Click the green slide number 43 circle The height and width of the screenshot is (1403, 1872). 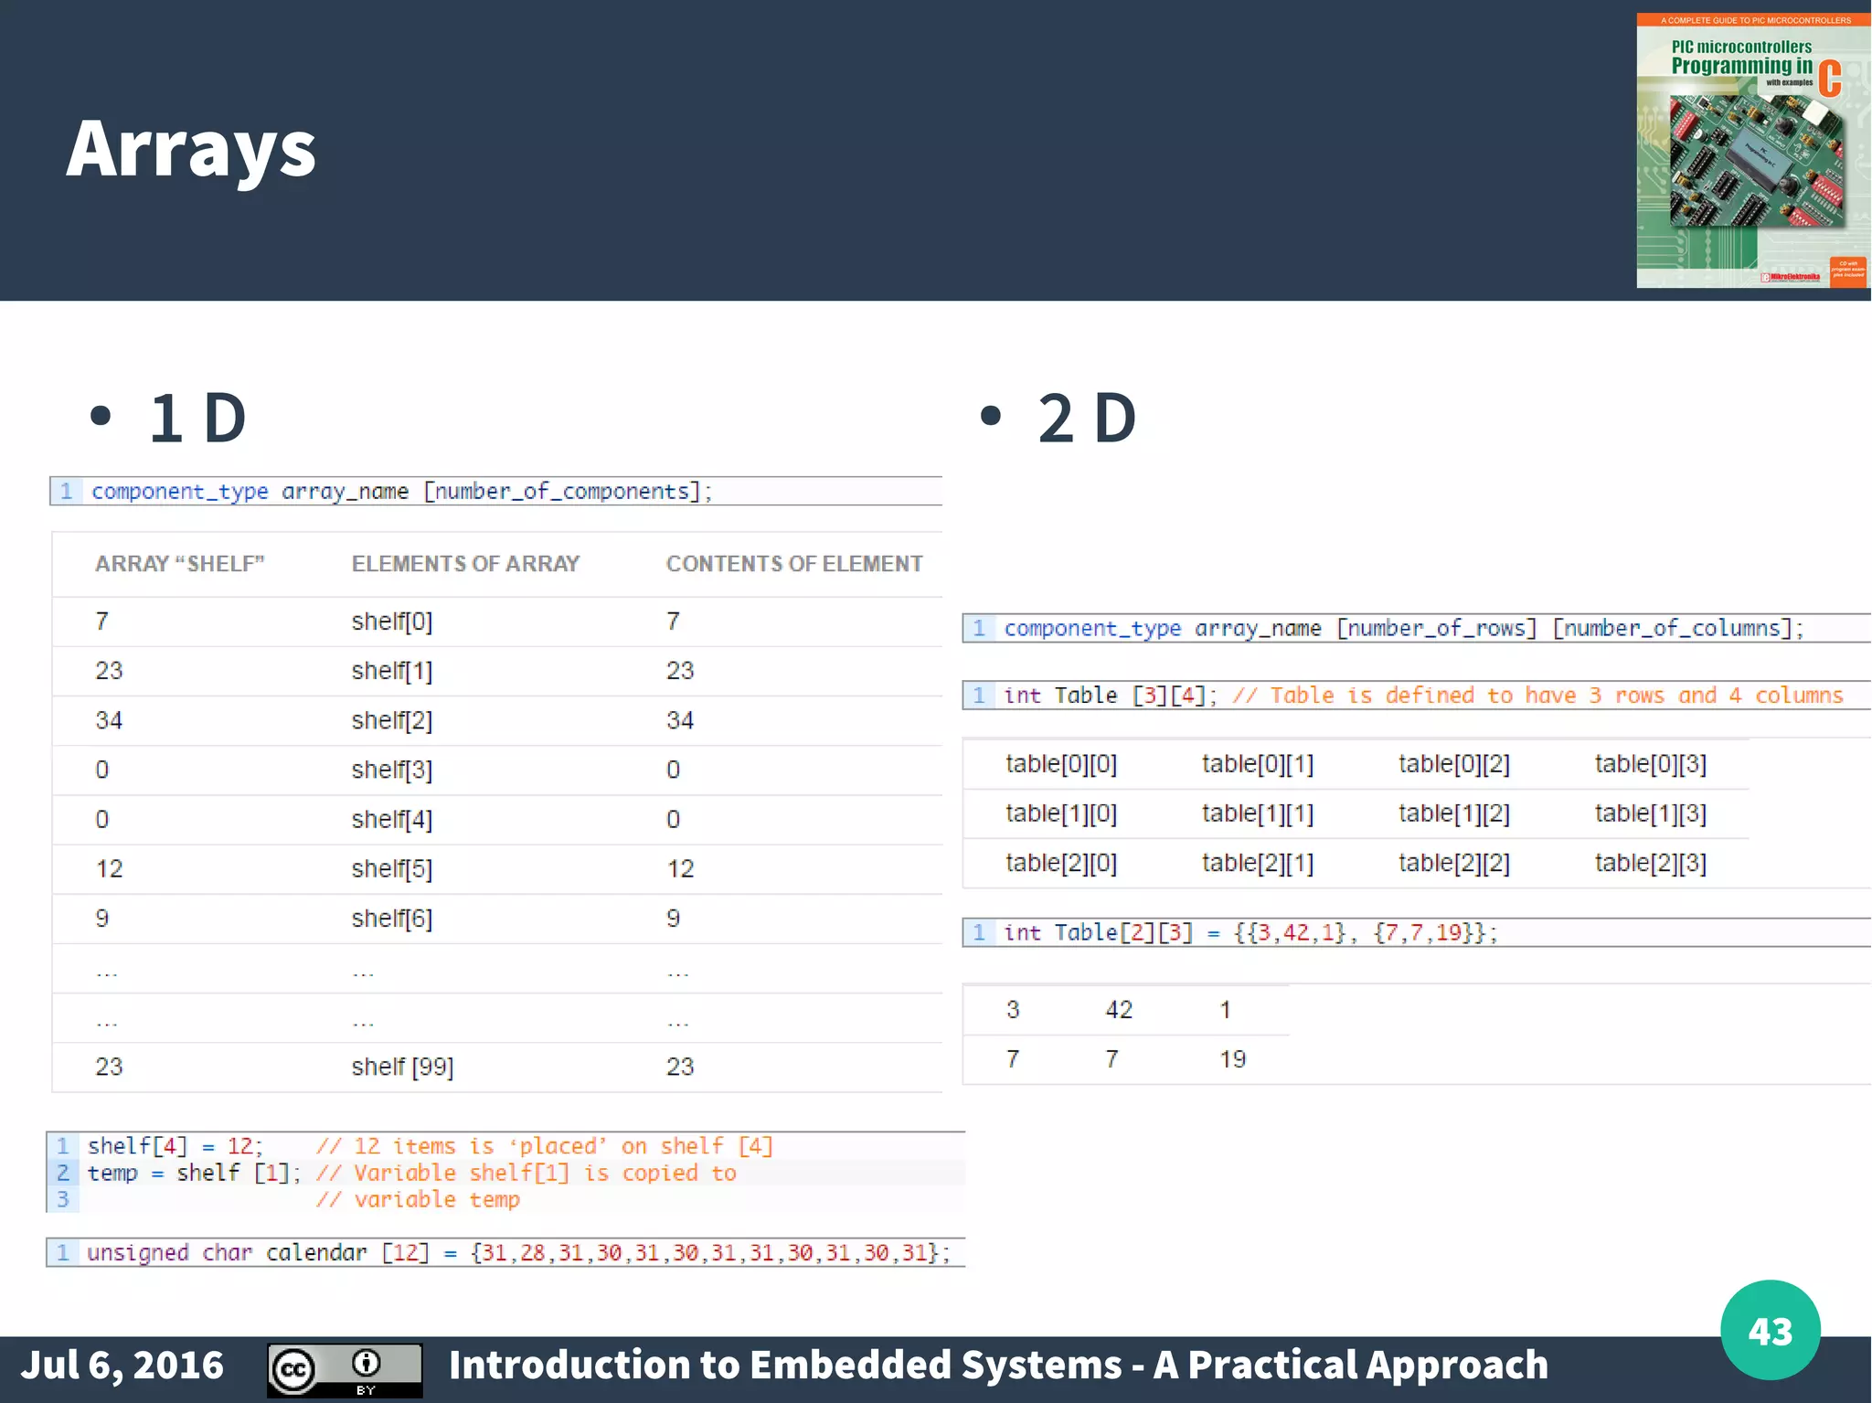tap(1770, 1330)
